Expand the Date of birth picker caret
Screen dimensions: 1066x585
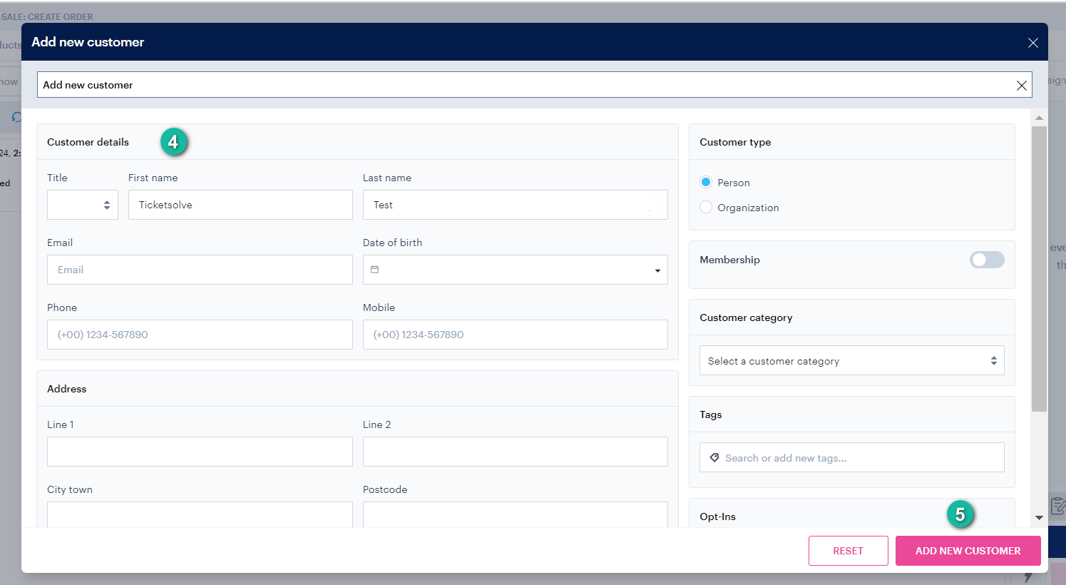pos(657,270)
